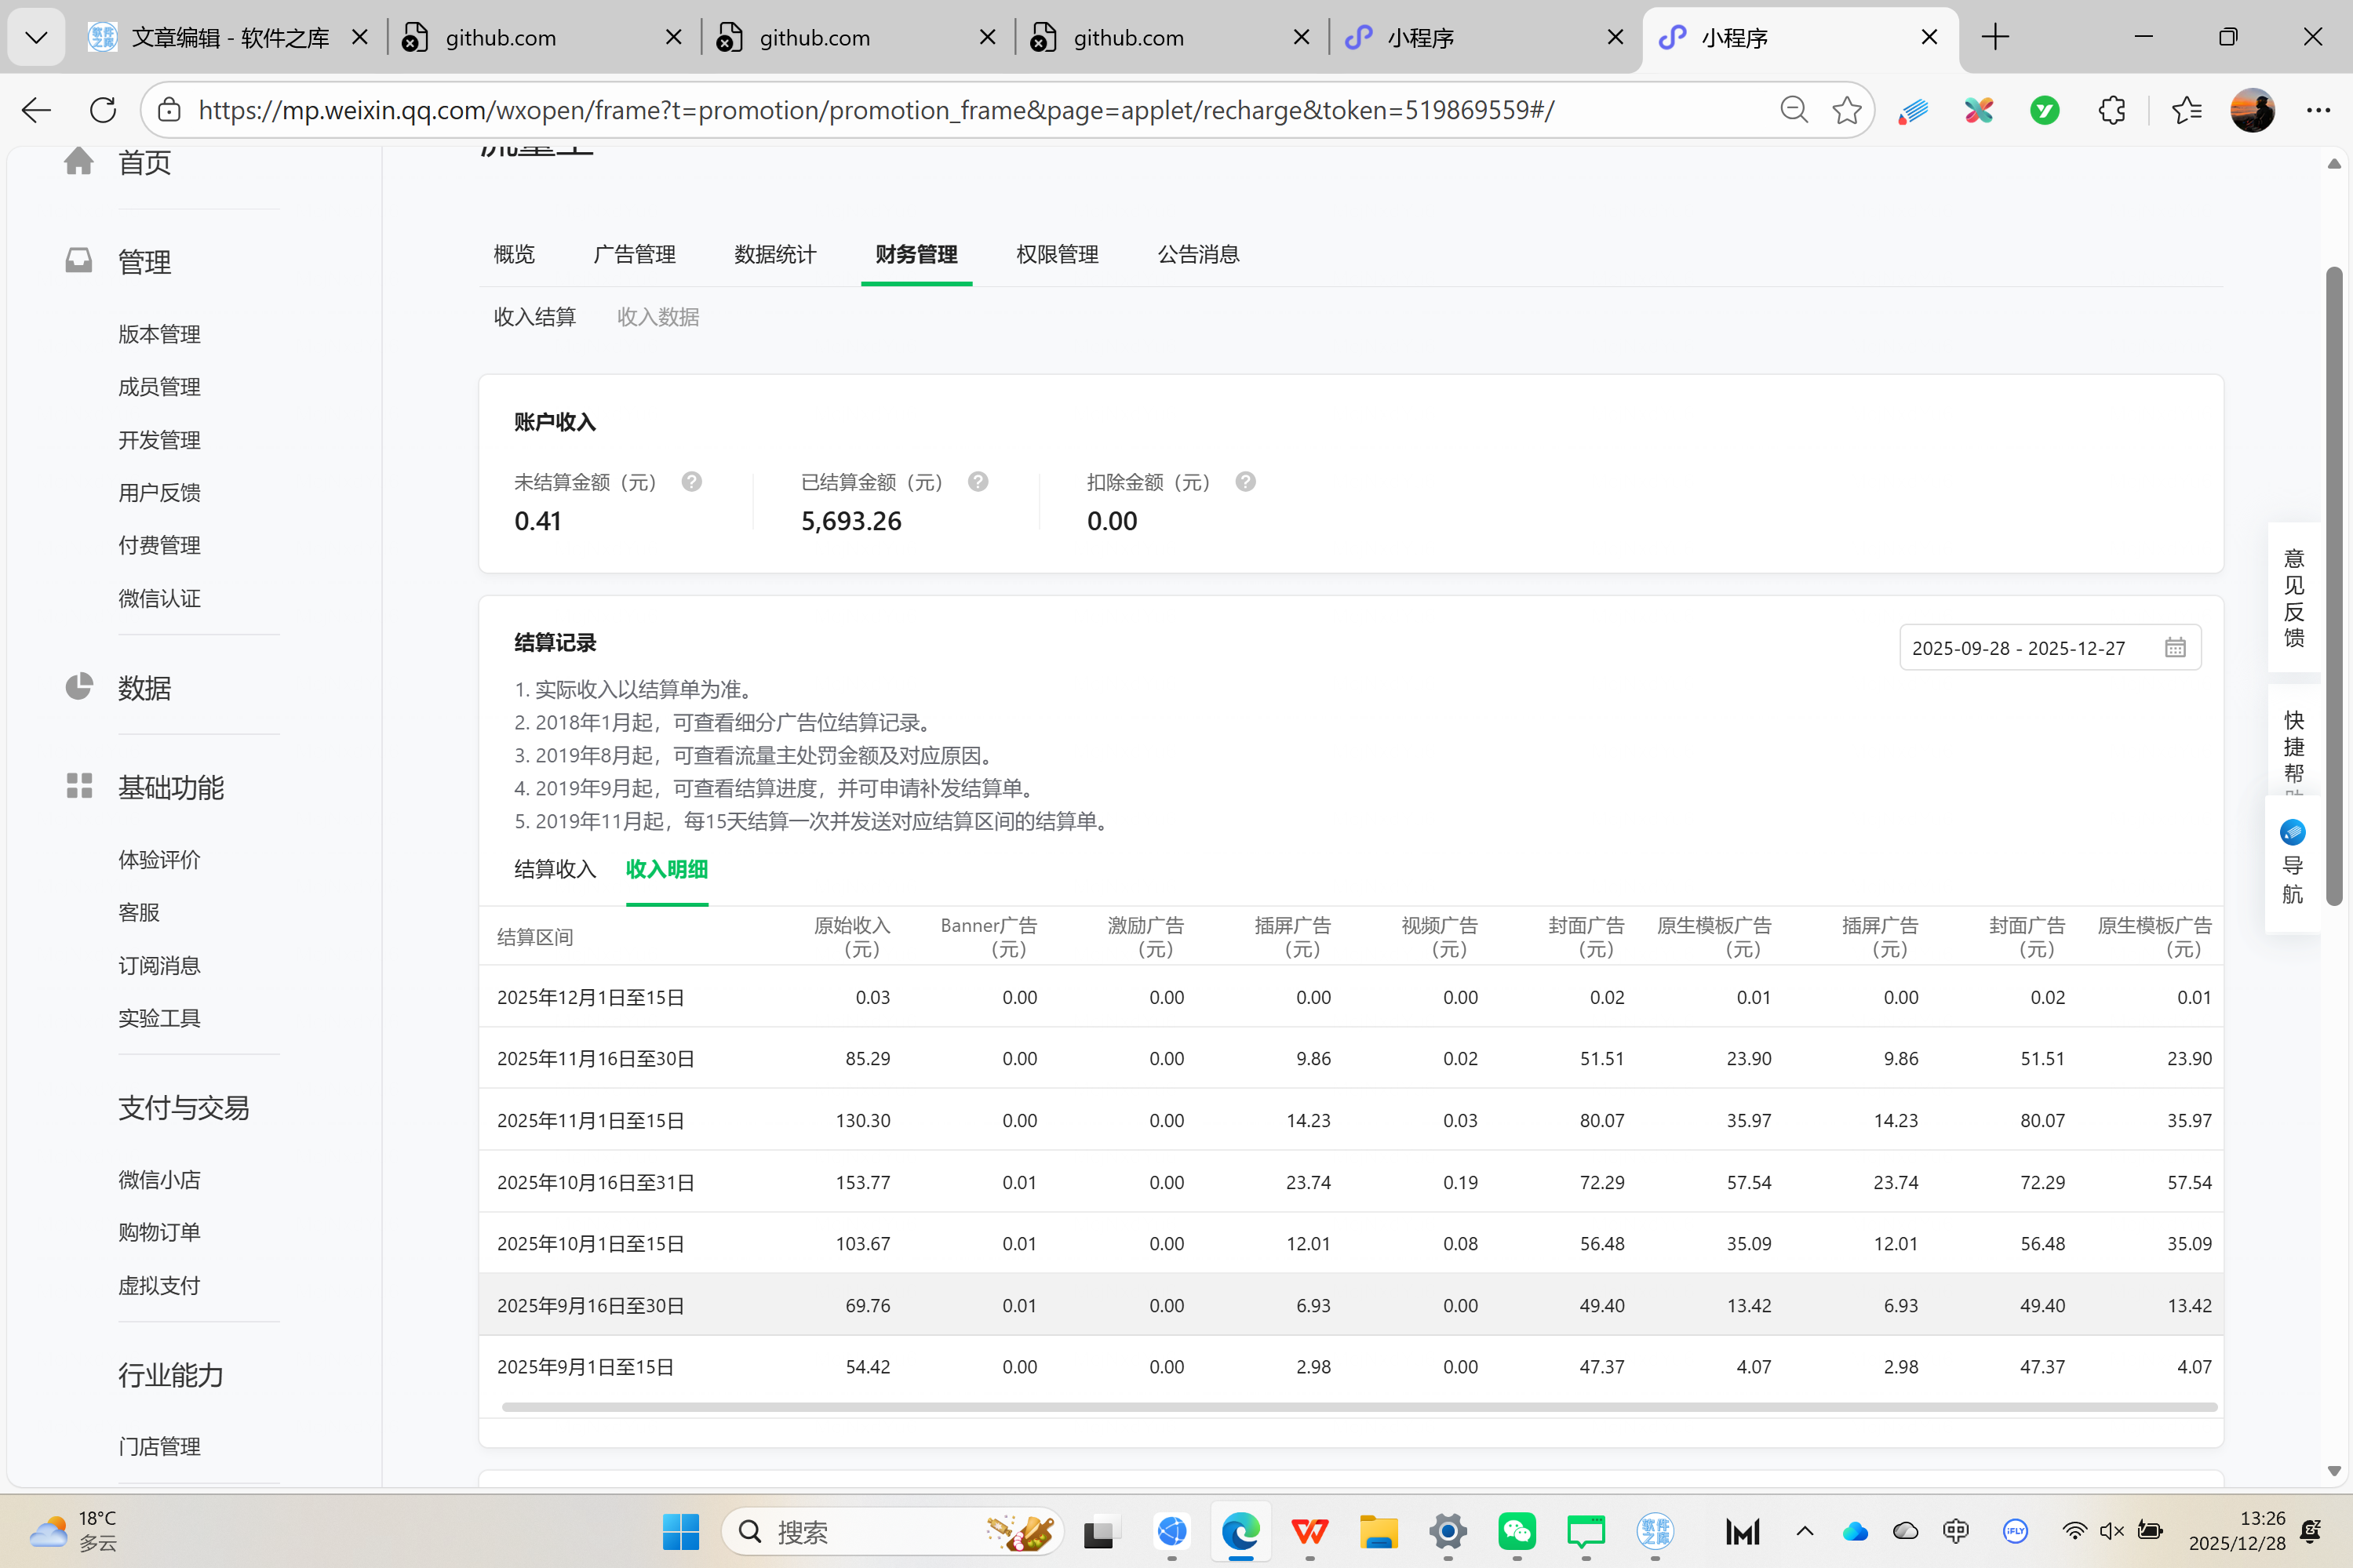Click the browser refresh button
This screenshot has height=1568, width=2353.
(103, 110)
